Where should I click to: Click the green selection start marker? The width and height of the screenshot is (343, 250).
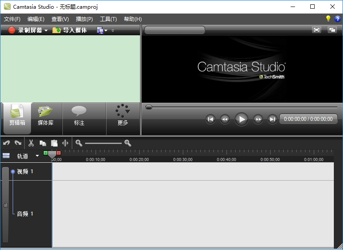[45, 153]
